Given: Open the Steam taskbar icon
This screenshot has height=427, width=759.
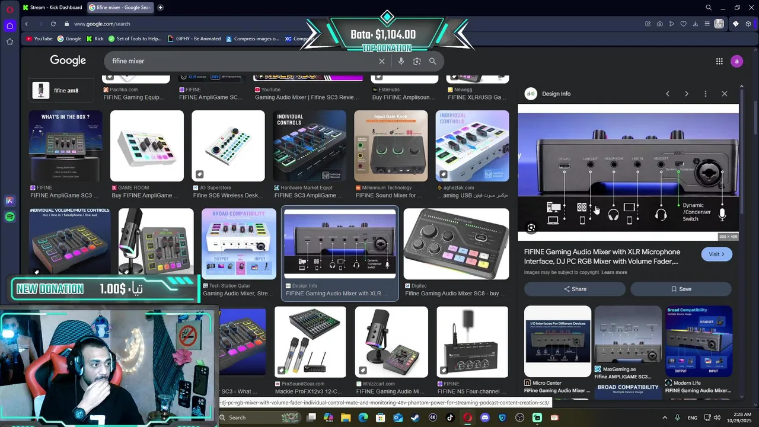Looking at the screenshot, I should (x=415, y=418).
